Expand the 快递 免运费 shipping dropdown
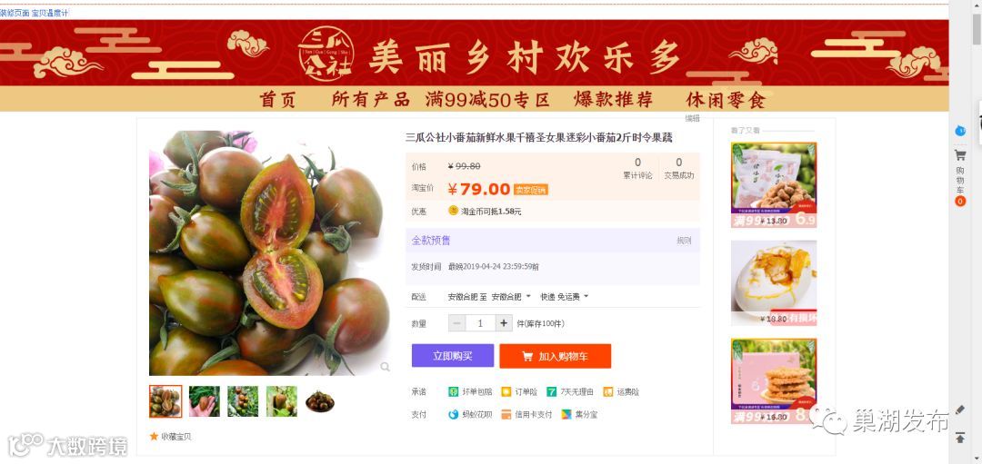This screenshot has height=464, width=982. pos(565,296)
